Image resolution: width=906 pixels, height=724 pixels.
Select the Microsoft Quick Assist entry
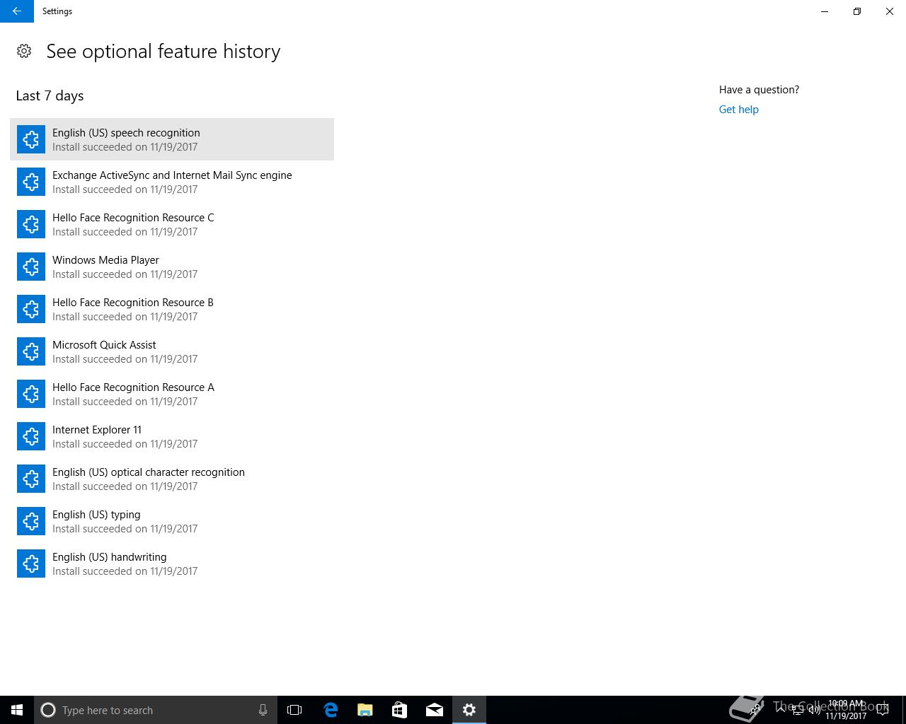(172, 351)
